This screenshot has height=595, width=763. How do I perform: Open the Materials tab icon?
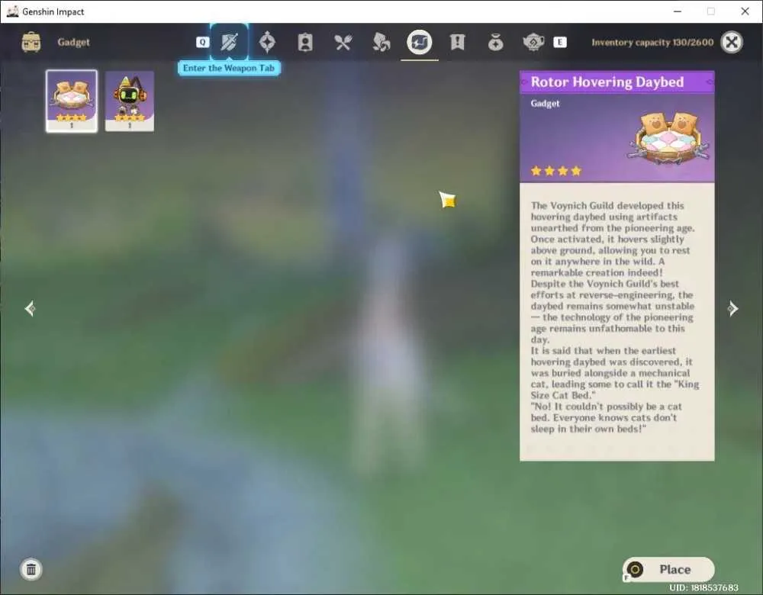point(381,42)
